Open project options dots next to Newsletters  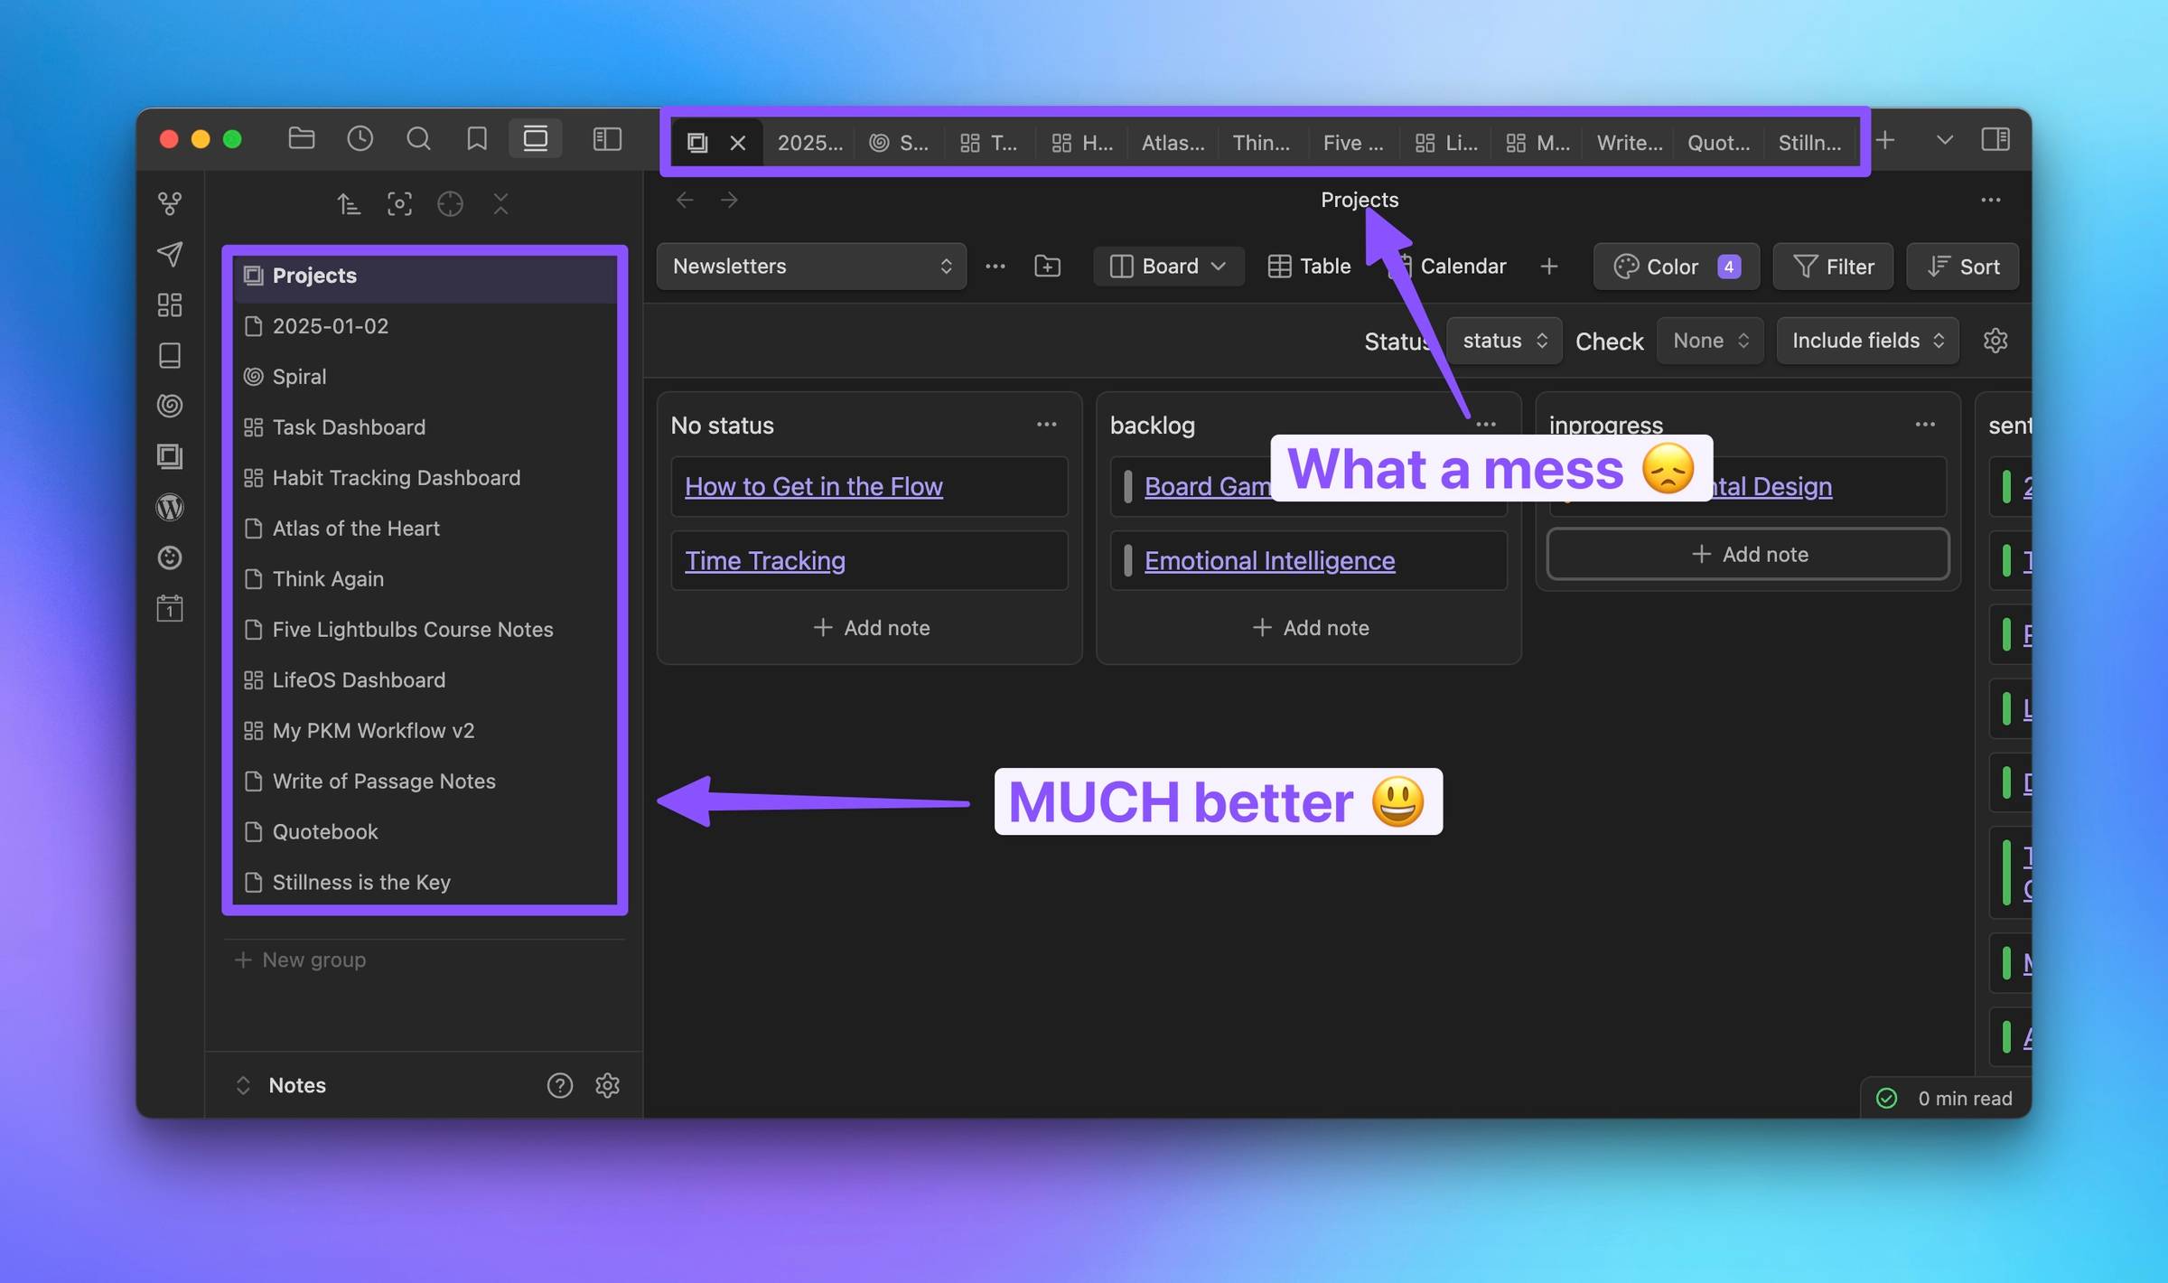coord(995,267)
